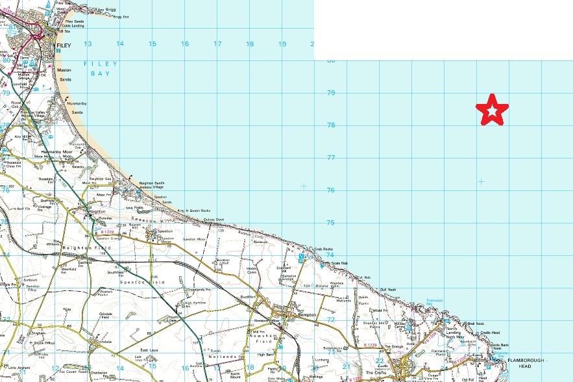Click the Reighton Sands Holiday Village label
The image size is (573, 382).
click(x=152, y=185)
